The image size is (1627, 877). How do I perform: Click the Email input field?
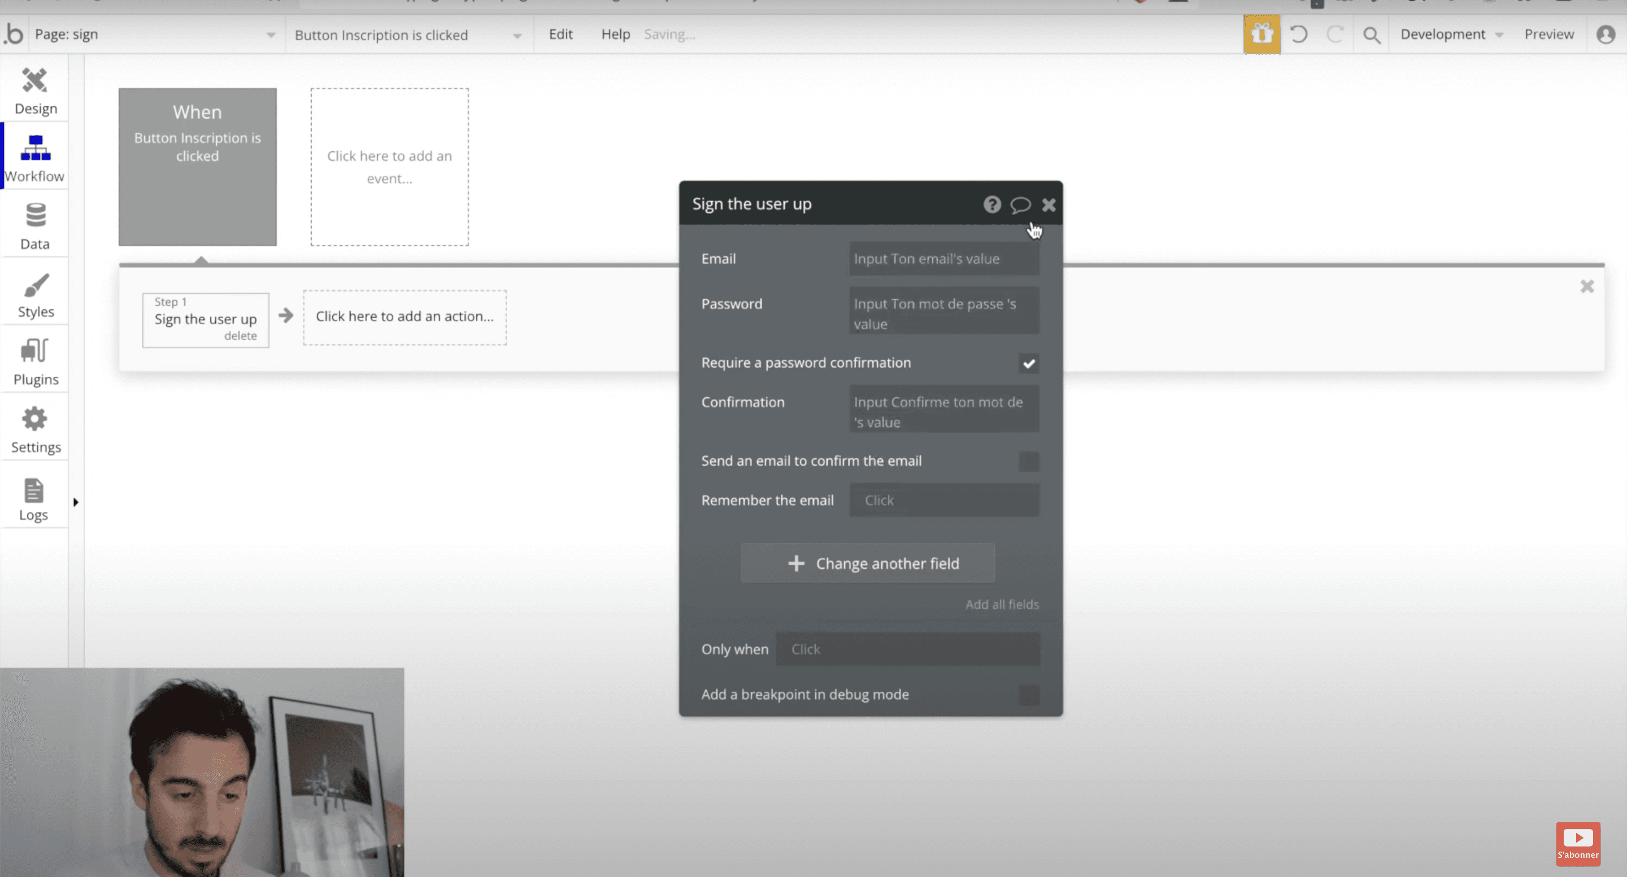click(943, 258)
